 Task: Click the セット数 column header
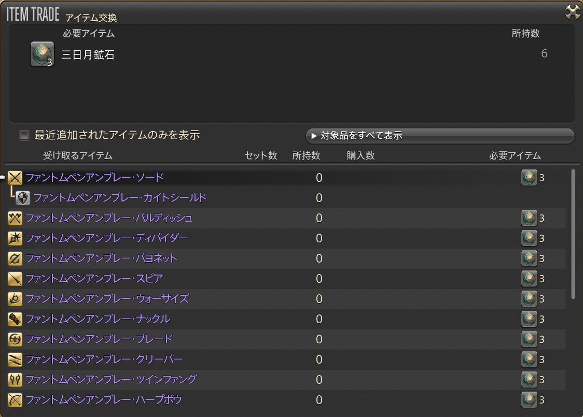tap(261, 155)
